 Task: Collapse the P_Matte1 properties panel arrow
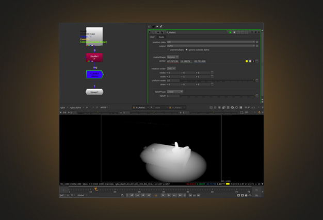click(150, 32)
